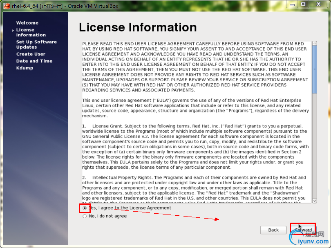The image size is (331, 248).
Task: Click the "PLEASE READ THIS END USER LICENSE" paragraph
Action: coord(195,67)
